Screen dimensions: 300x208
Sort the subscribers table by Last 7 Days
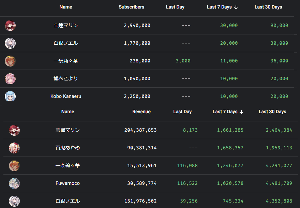[222, 7]
